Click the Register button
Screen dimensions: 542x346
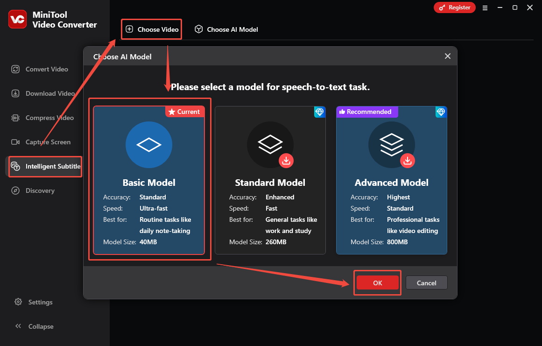point(454,7)
